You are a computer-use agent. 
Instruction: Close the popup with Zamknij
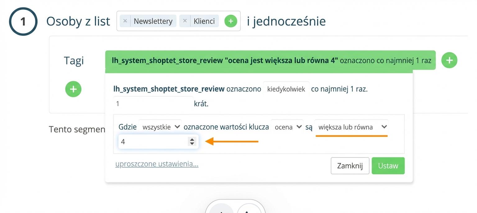pos(350,166)
